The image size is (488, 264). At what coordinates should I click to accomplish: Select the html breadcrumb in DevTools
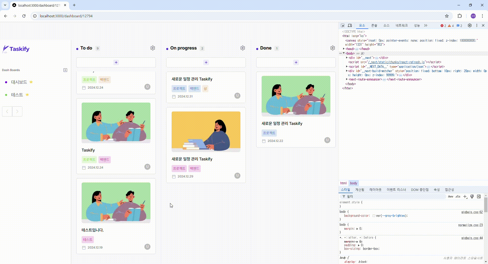coord(343,183)
